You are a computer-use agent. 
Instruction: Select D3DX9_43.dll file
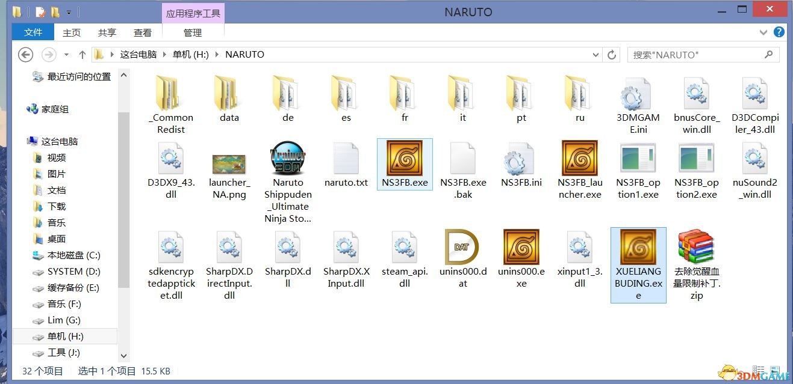click(170, 170)
